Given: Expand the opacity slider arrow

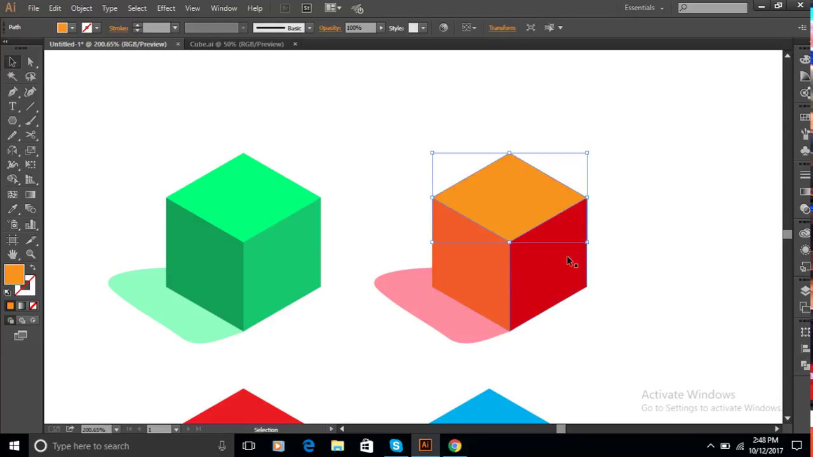Looking at the screenshot, I should coord(380,28).
